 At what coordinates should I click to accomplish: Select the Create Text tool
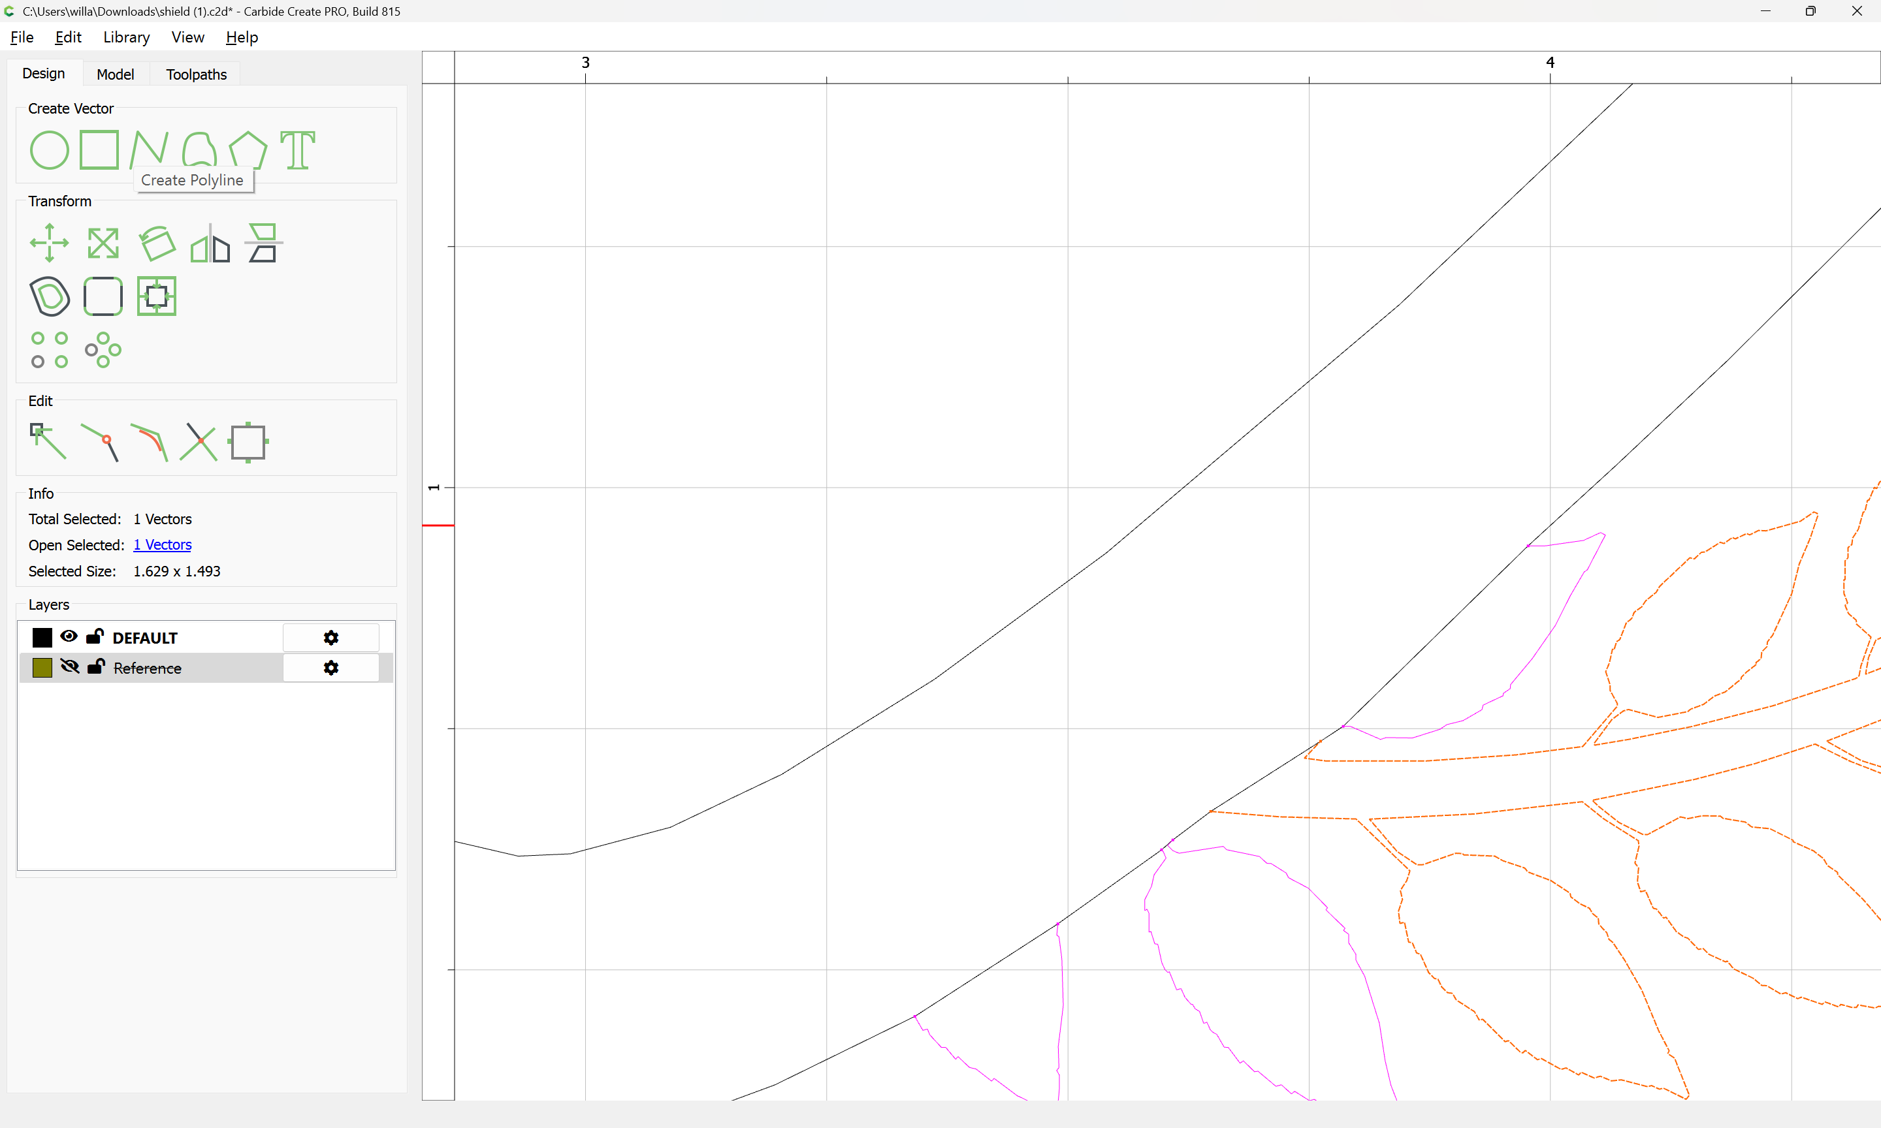point(298,149)
